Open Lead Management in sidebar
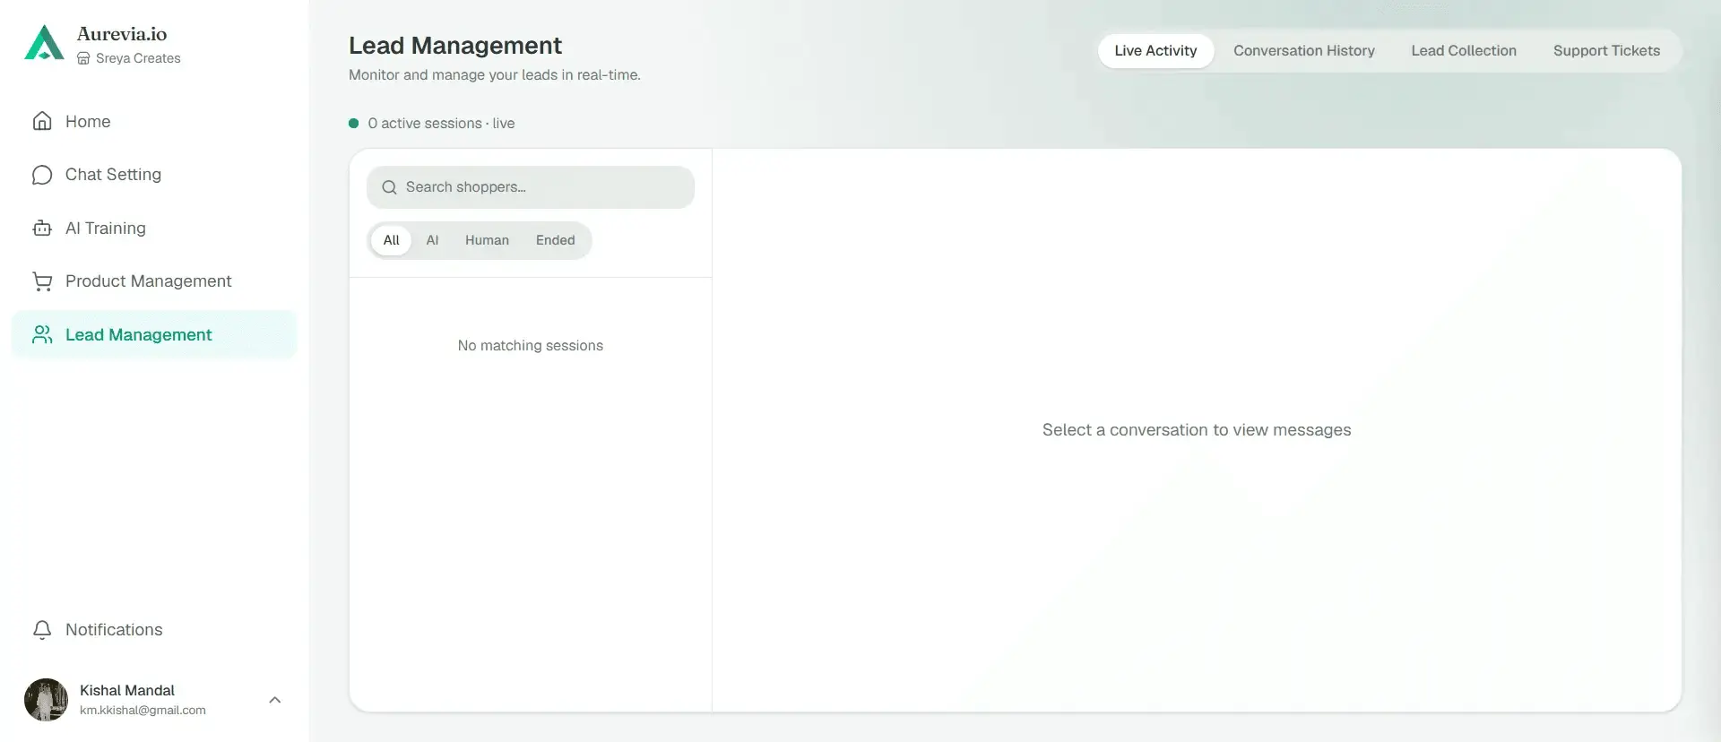This screenshot has width=1721, height=742. pyautogui.click(x=154, y=334)
